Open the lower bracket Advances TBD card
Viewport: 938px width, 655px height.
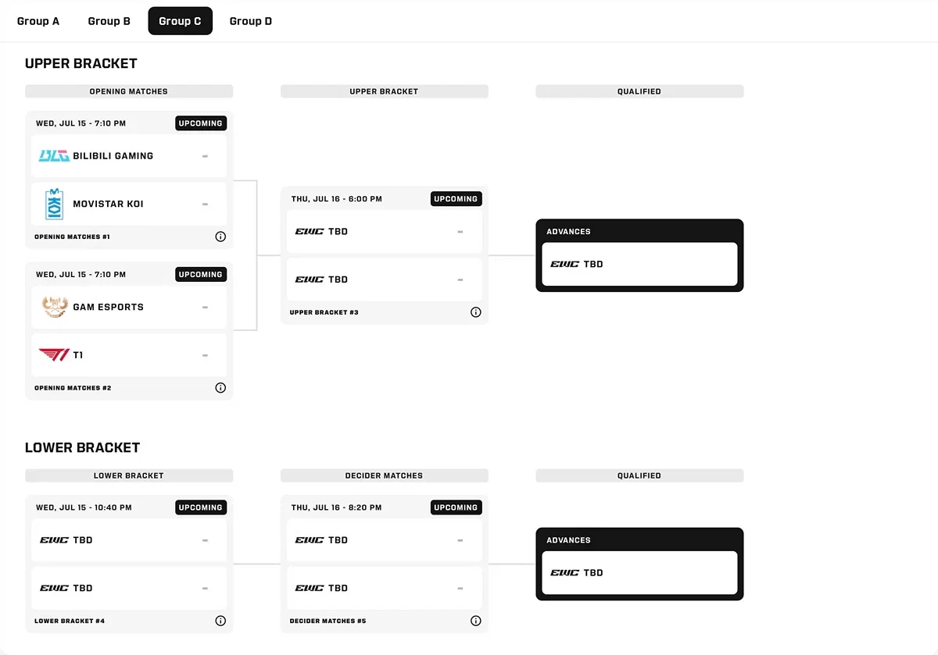click(x=639, y=573)
